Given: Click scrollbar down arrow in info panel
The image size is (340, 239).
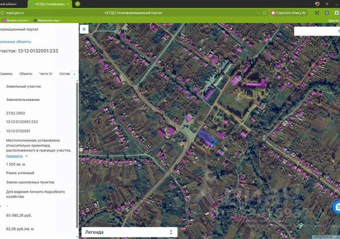Looking at the screenshot, I should [x=77, y=237].
